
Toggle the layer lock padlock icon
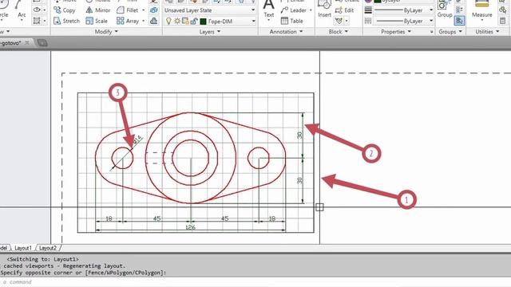click(194, 22)
